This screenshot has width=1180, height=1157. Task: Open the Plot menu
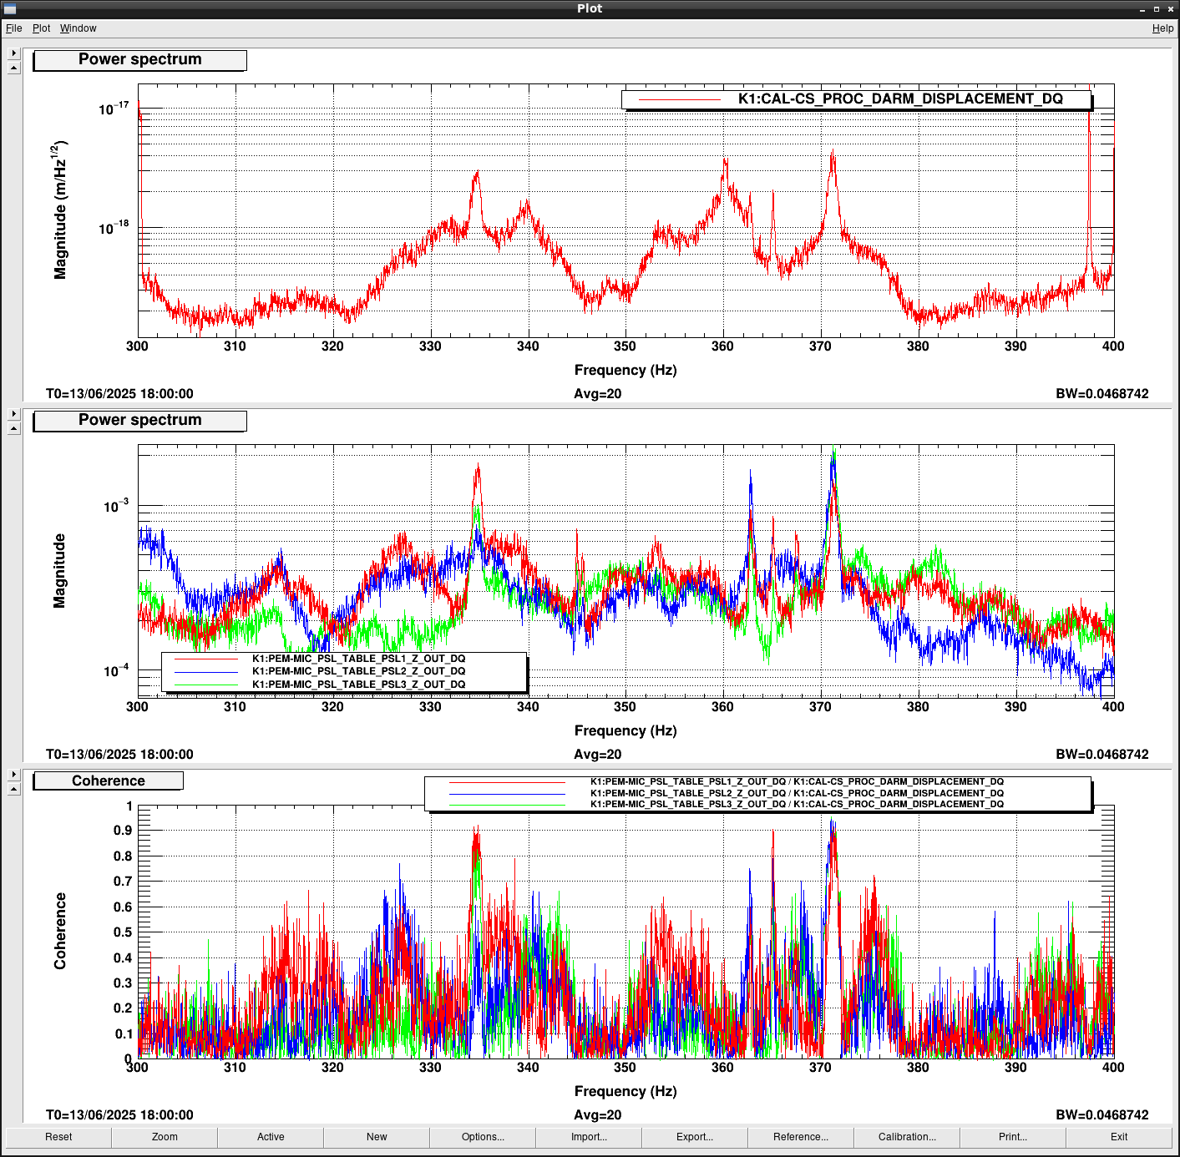click(41, 28)
